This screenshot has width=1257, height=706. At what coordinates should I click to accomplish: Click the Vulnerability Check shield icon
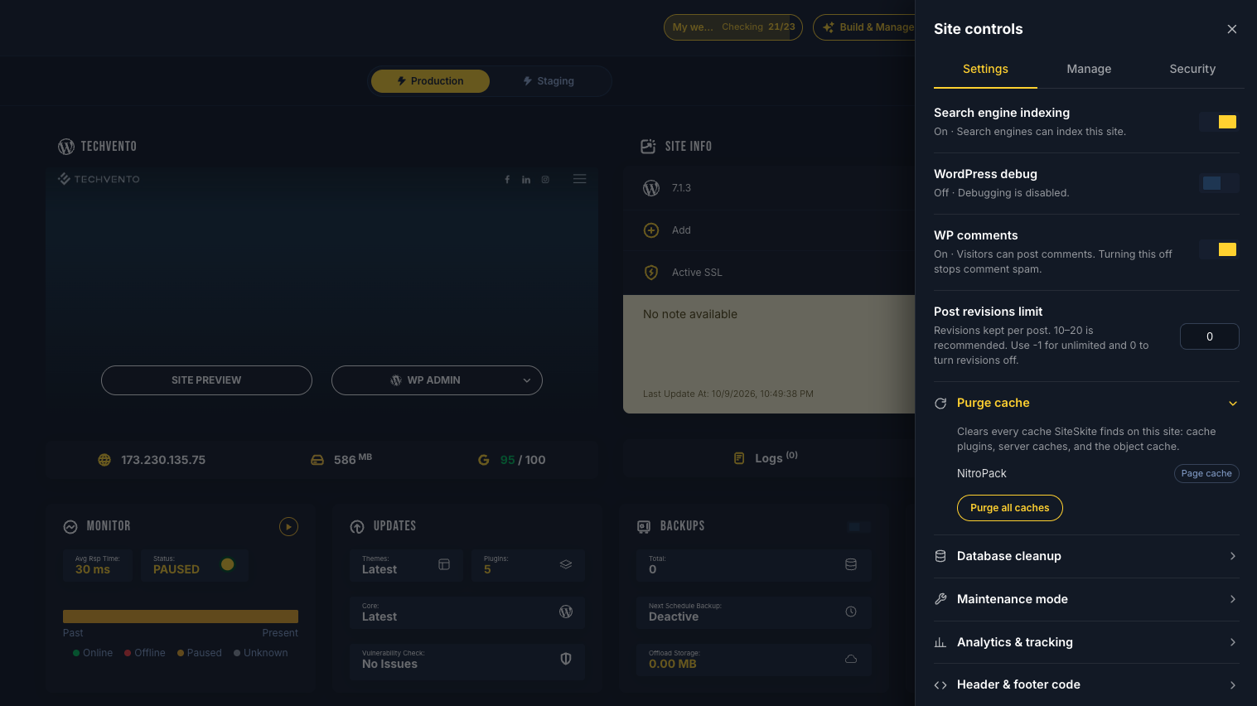pos(566,659)
